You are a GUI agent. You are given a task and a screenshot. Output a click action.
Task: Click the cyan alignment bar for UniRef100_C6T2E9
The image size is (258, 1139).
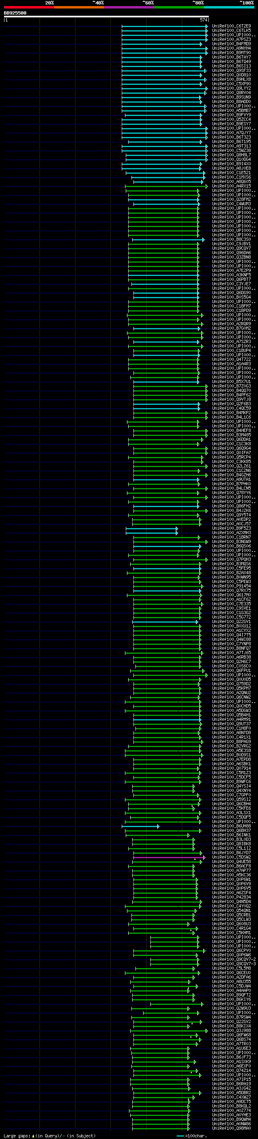[x=165, y=26]
